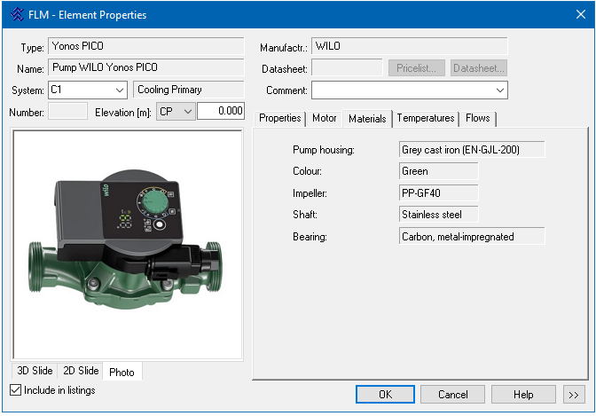Click the double-arrow expand button
Viewport: 596px width, 416px height.
[573, 394]
